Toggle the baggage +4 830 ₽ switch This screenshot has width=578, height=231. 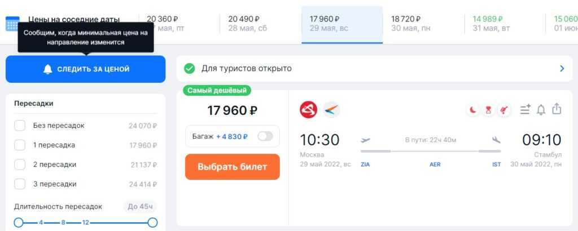point(265,136)
